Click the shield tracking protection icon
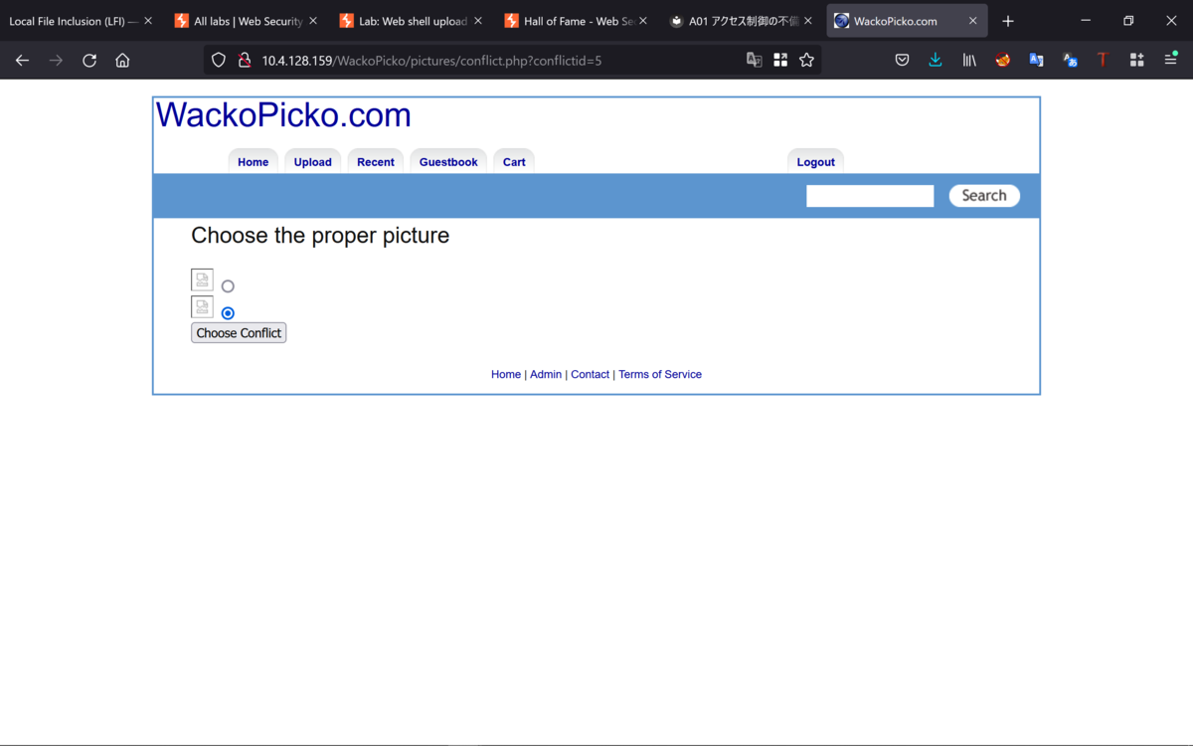The height and width of the screenshot is (746, 1193). [x=219, y=61]
